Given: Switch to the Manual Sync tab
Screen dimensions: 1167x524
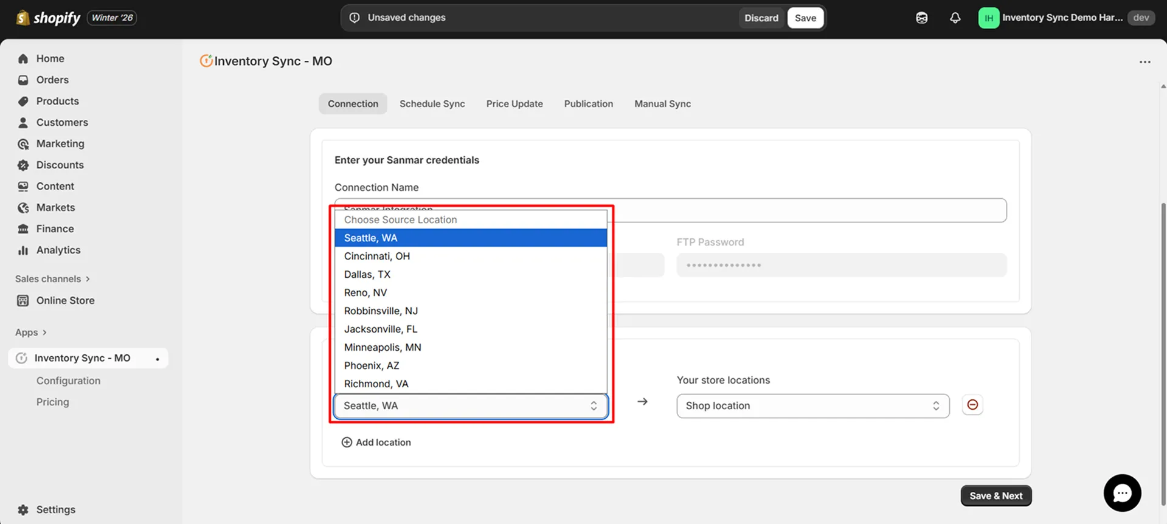Looking at the screenshot, I should pos(663,104).
